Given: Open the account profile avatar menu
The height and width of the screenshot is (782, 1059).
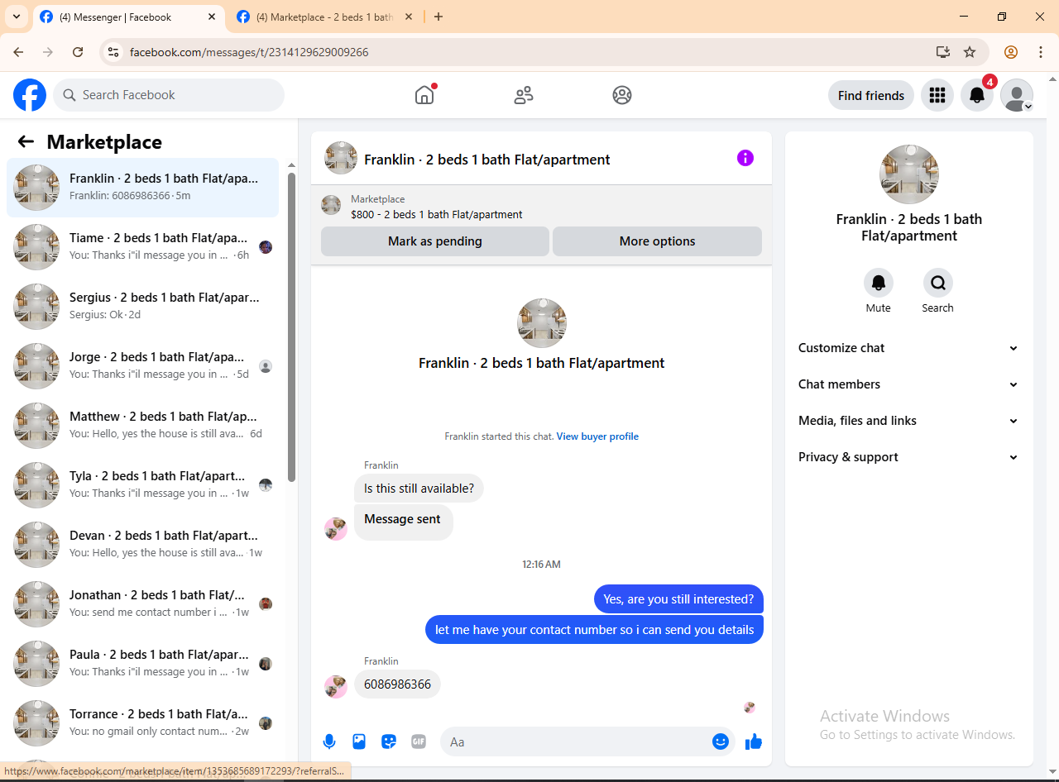Looking at the screenshot, I should 1017,95.
